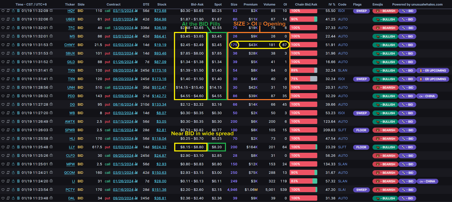The width and height of the screenshot is (452, 202).
Task: Favorite the CHWY trade with heart
Action: tap(3, 45)
